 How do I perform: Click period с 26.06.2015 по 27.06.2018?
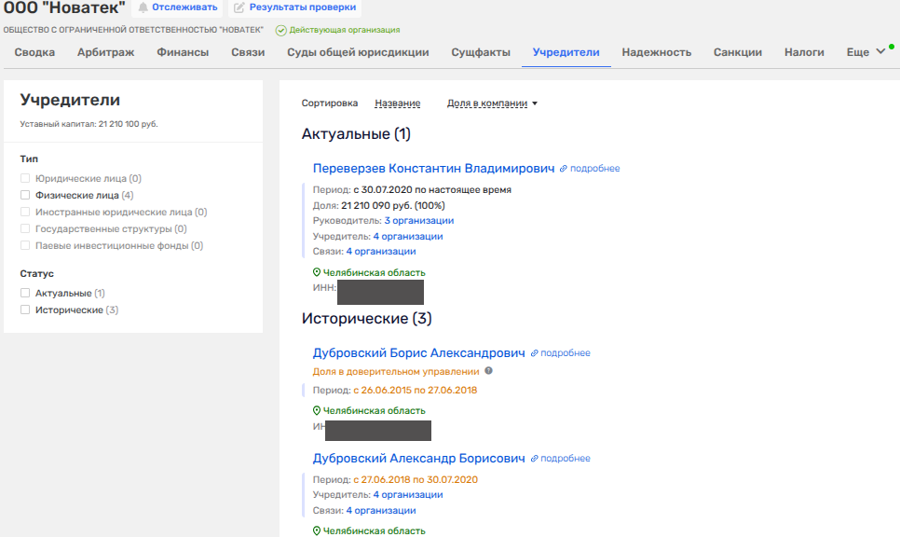point(416,390)
